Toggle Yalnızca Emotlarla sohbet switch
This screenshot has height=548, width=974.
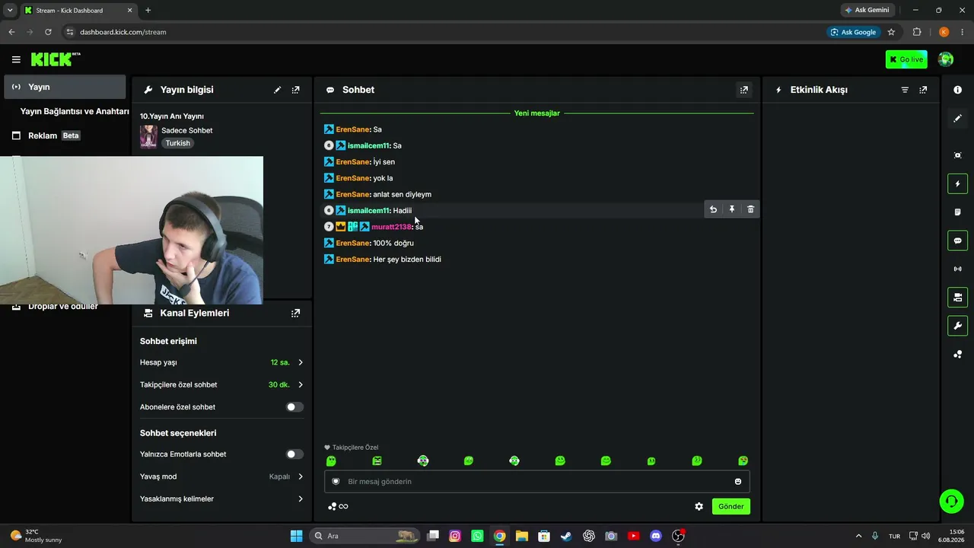294,454
